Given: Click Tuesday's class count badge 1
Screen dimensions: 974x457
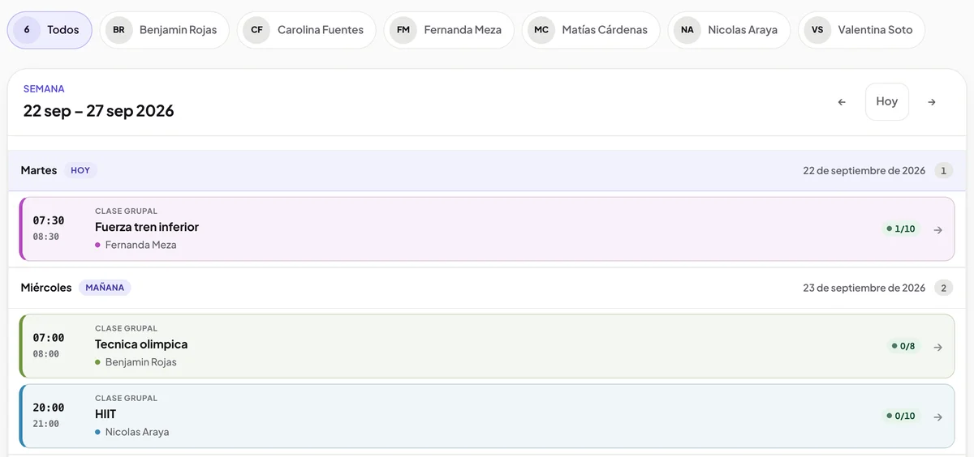Looking at the screenshot, I should 944,171.
